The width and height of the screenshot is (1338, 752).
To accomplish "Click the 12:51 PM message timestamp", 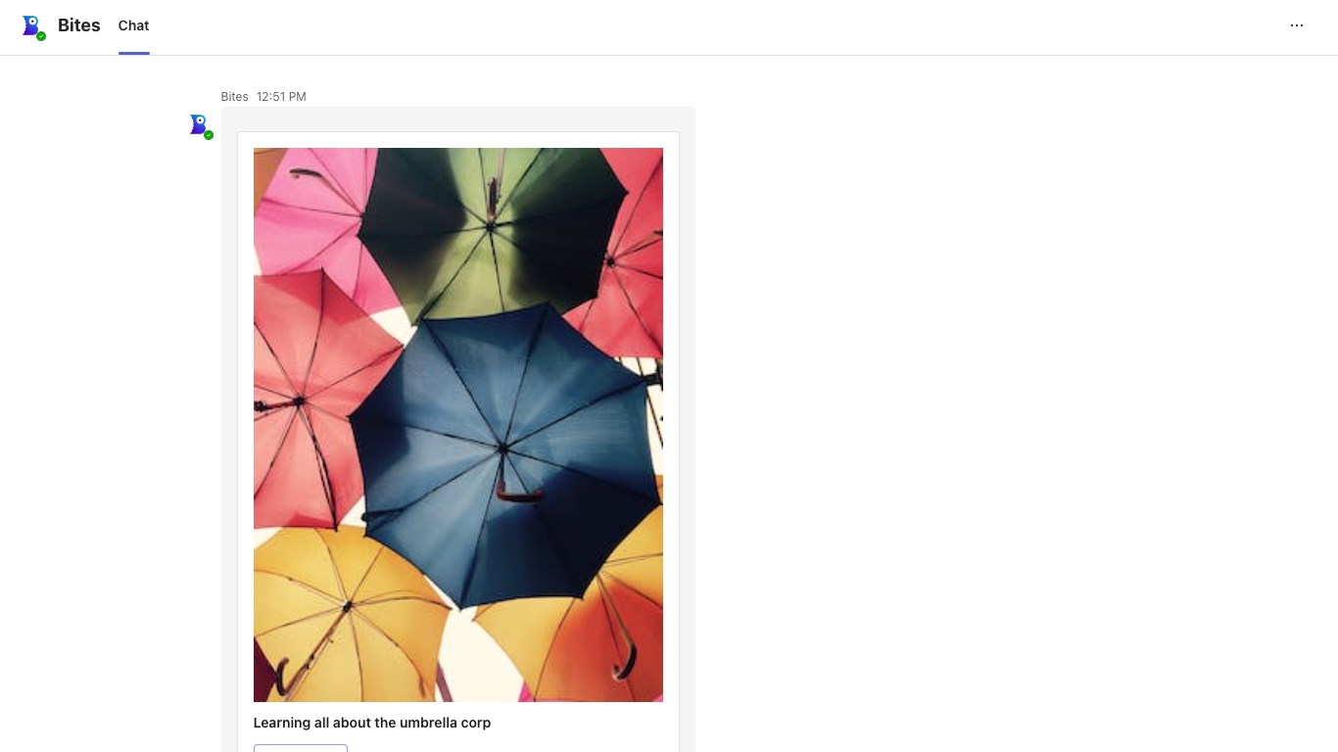I will pyautogui.click(x=281, y=97).
